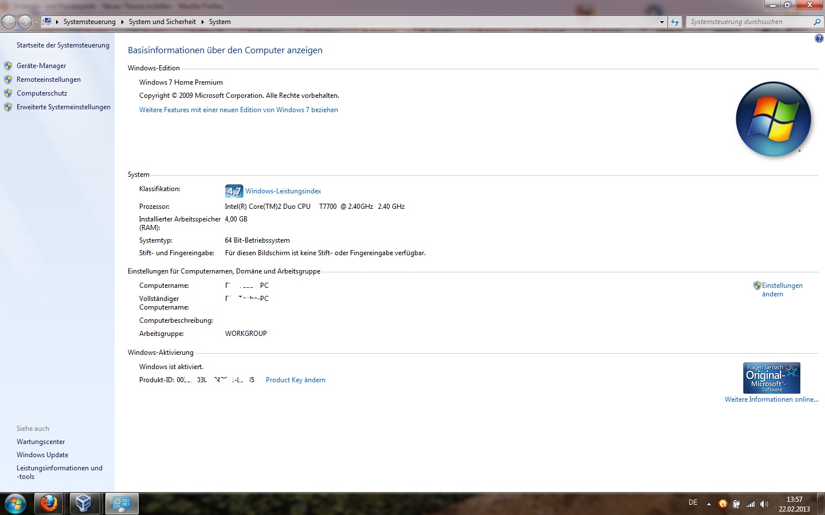
Task: Restore down the System window
Action: (788, 5)
